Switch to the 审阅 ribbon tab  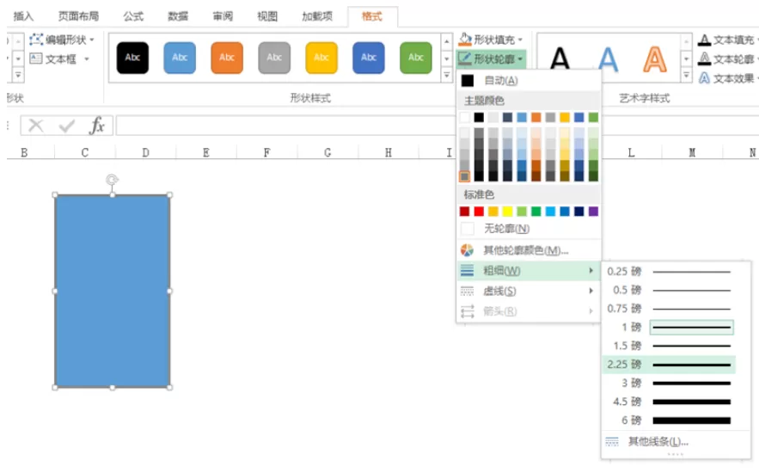click(x=223, y=16)
